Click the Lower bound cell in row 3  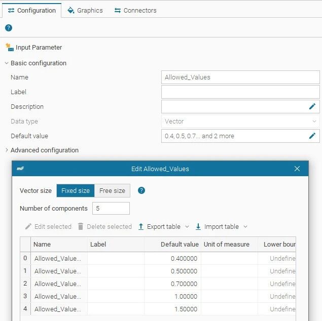(x=277, y=296)
